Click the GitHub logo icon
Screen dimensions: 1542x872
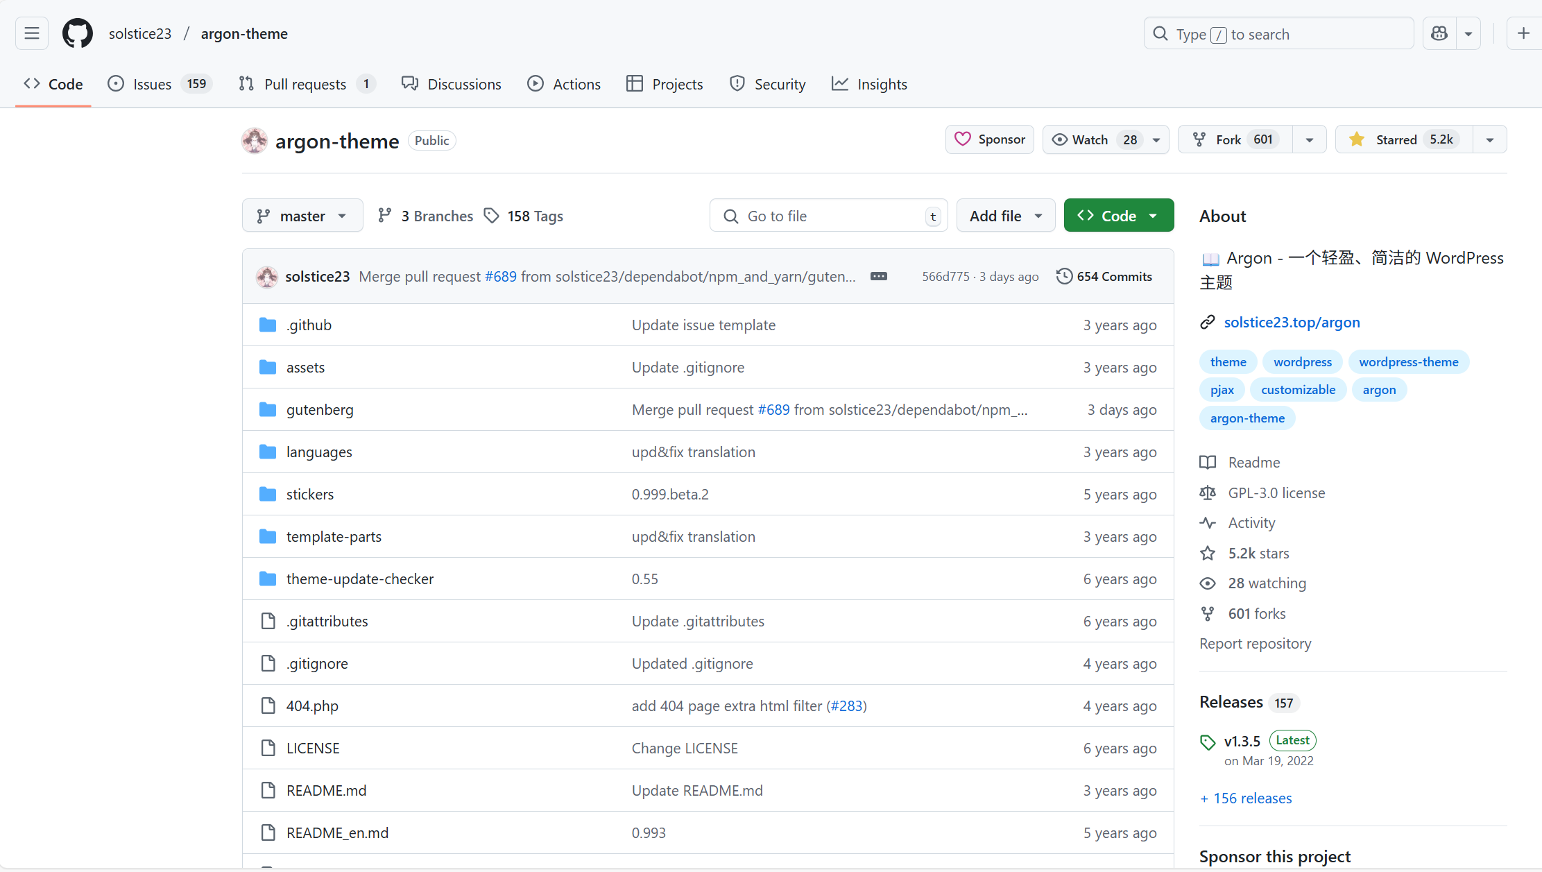coord(78,33)
